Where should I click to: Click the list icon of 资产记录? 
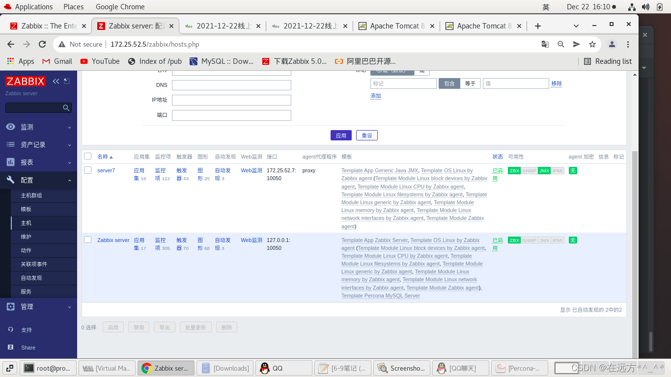tap(10, 144)
